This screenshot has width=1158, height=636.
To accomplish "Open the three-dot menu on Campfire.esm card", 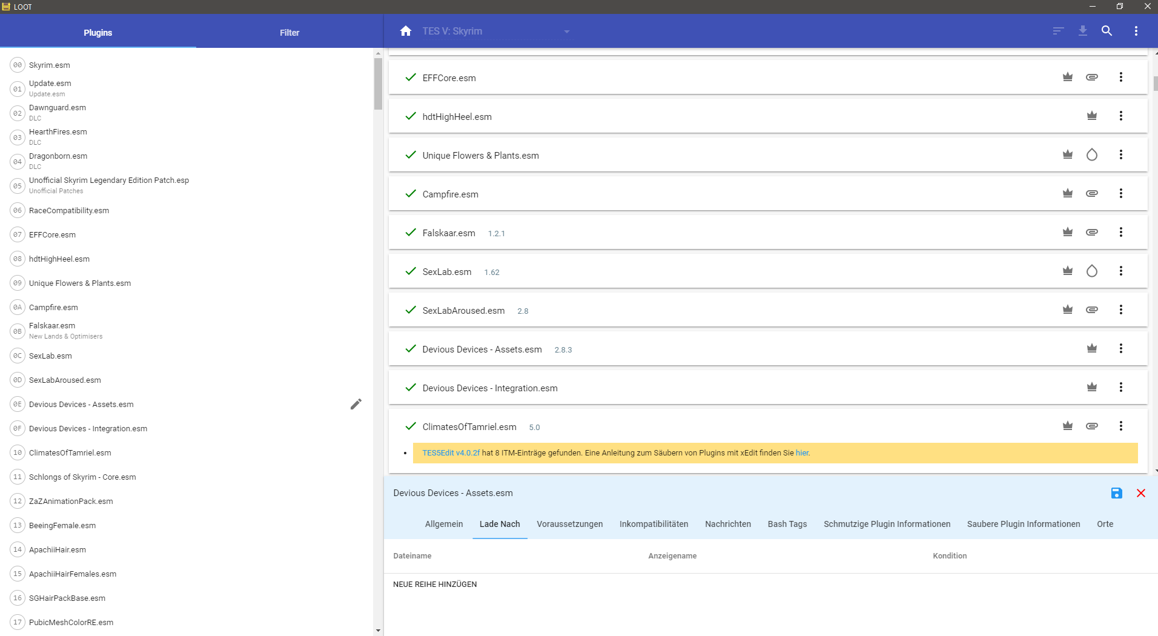I will tap(1121, 193).
